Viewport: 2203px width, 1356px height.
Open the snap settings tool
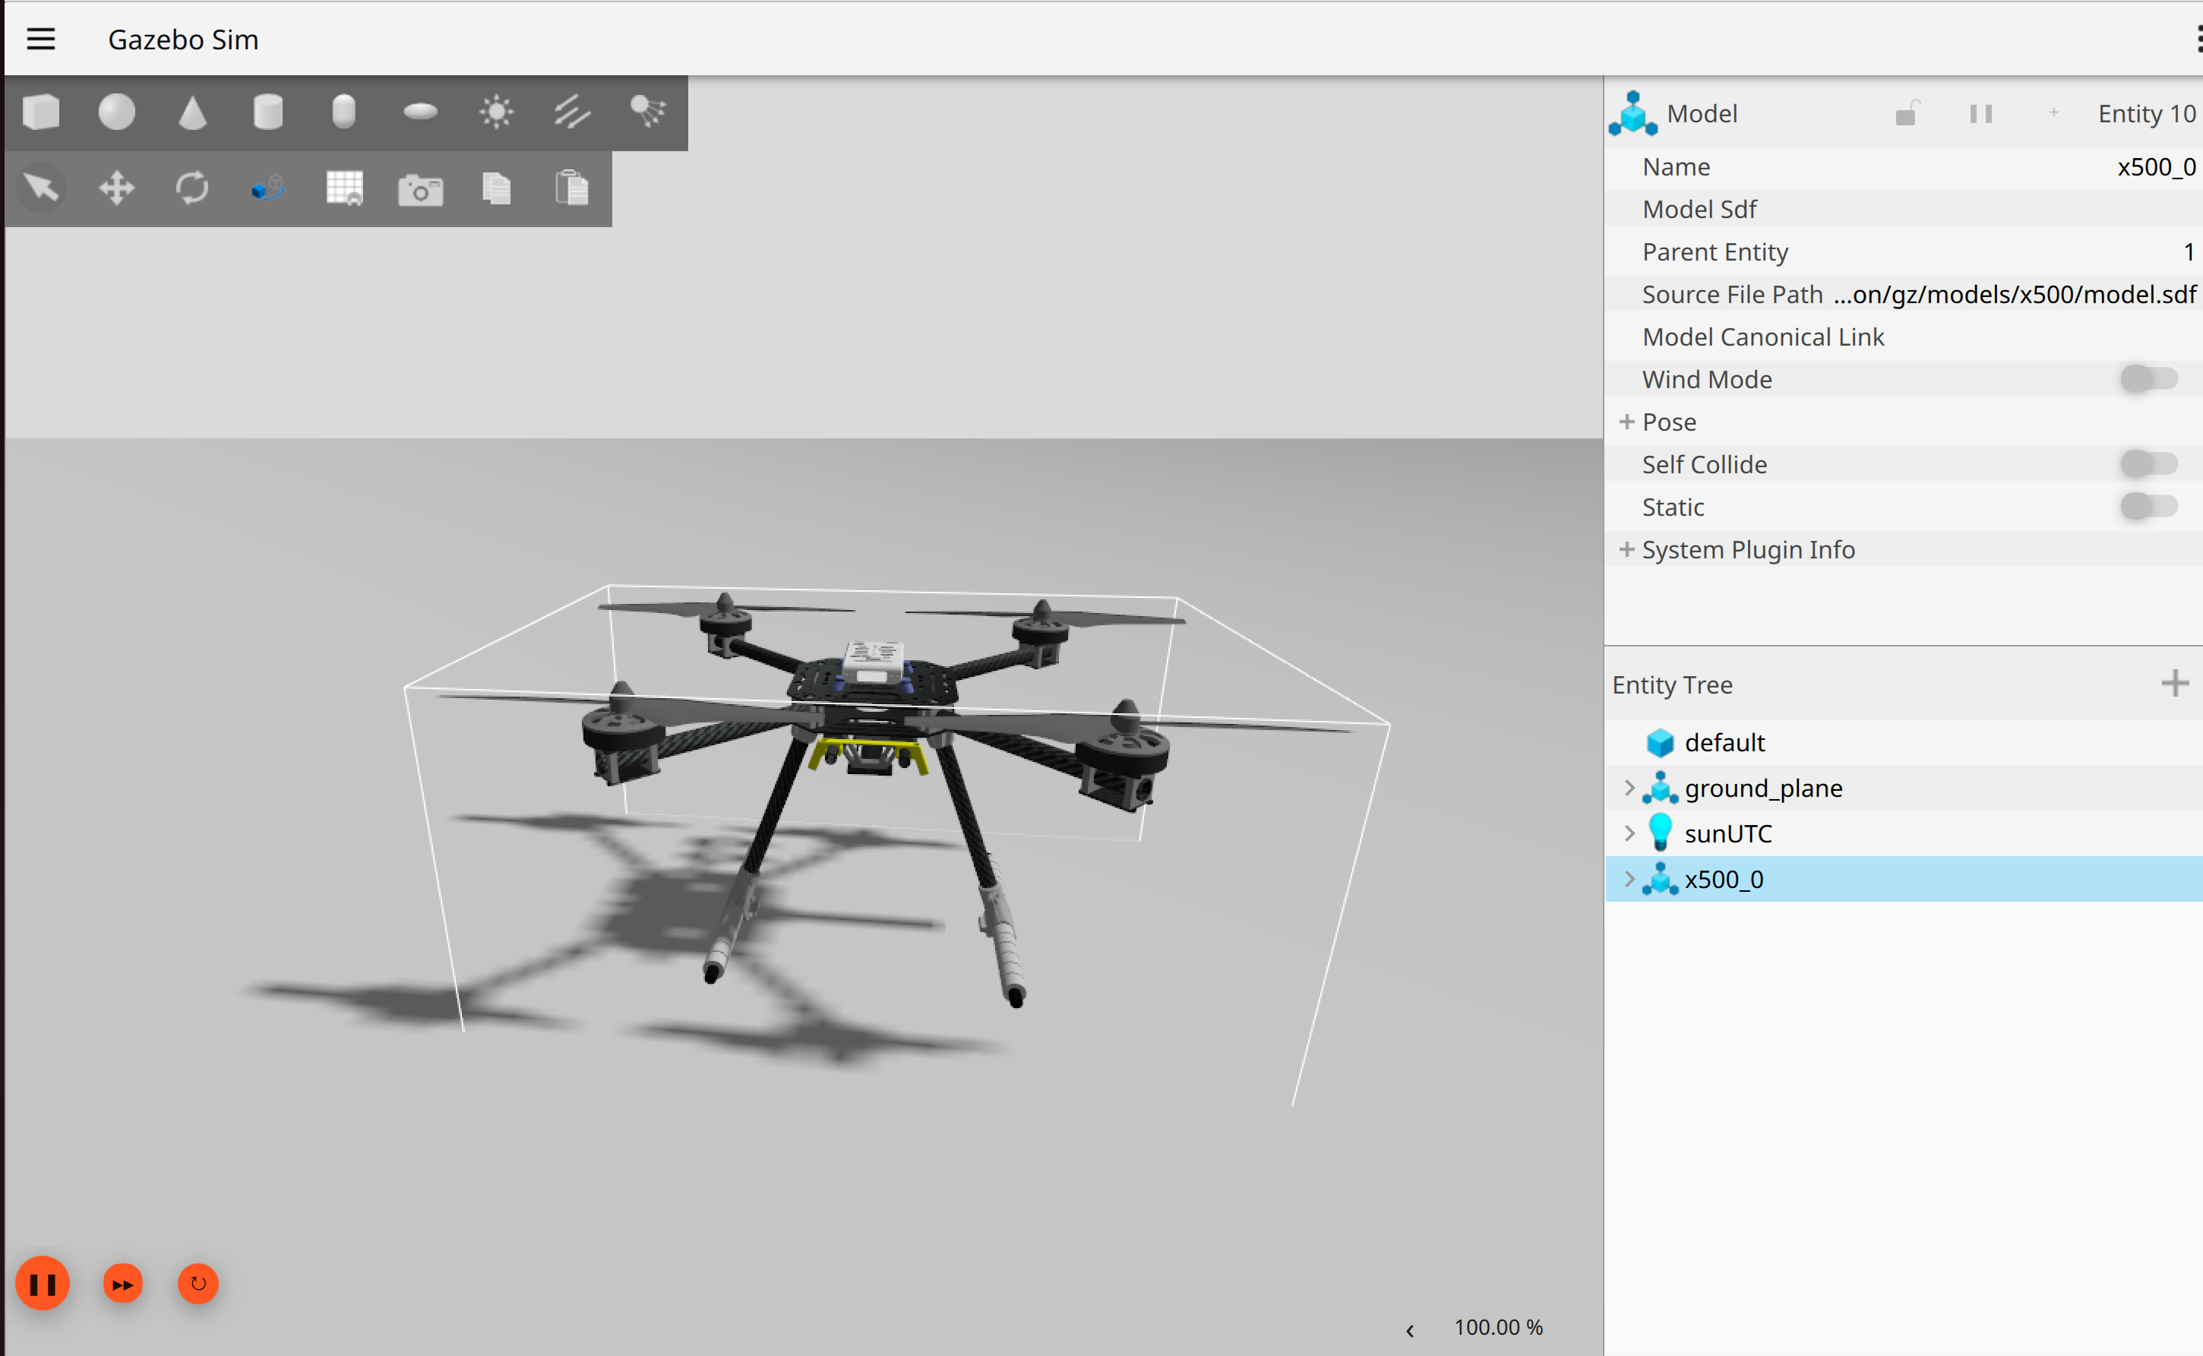(x=268, y=188)
